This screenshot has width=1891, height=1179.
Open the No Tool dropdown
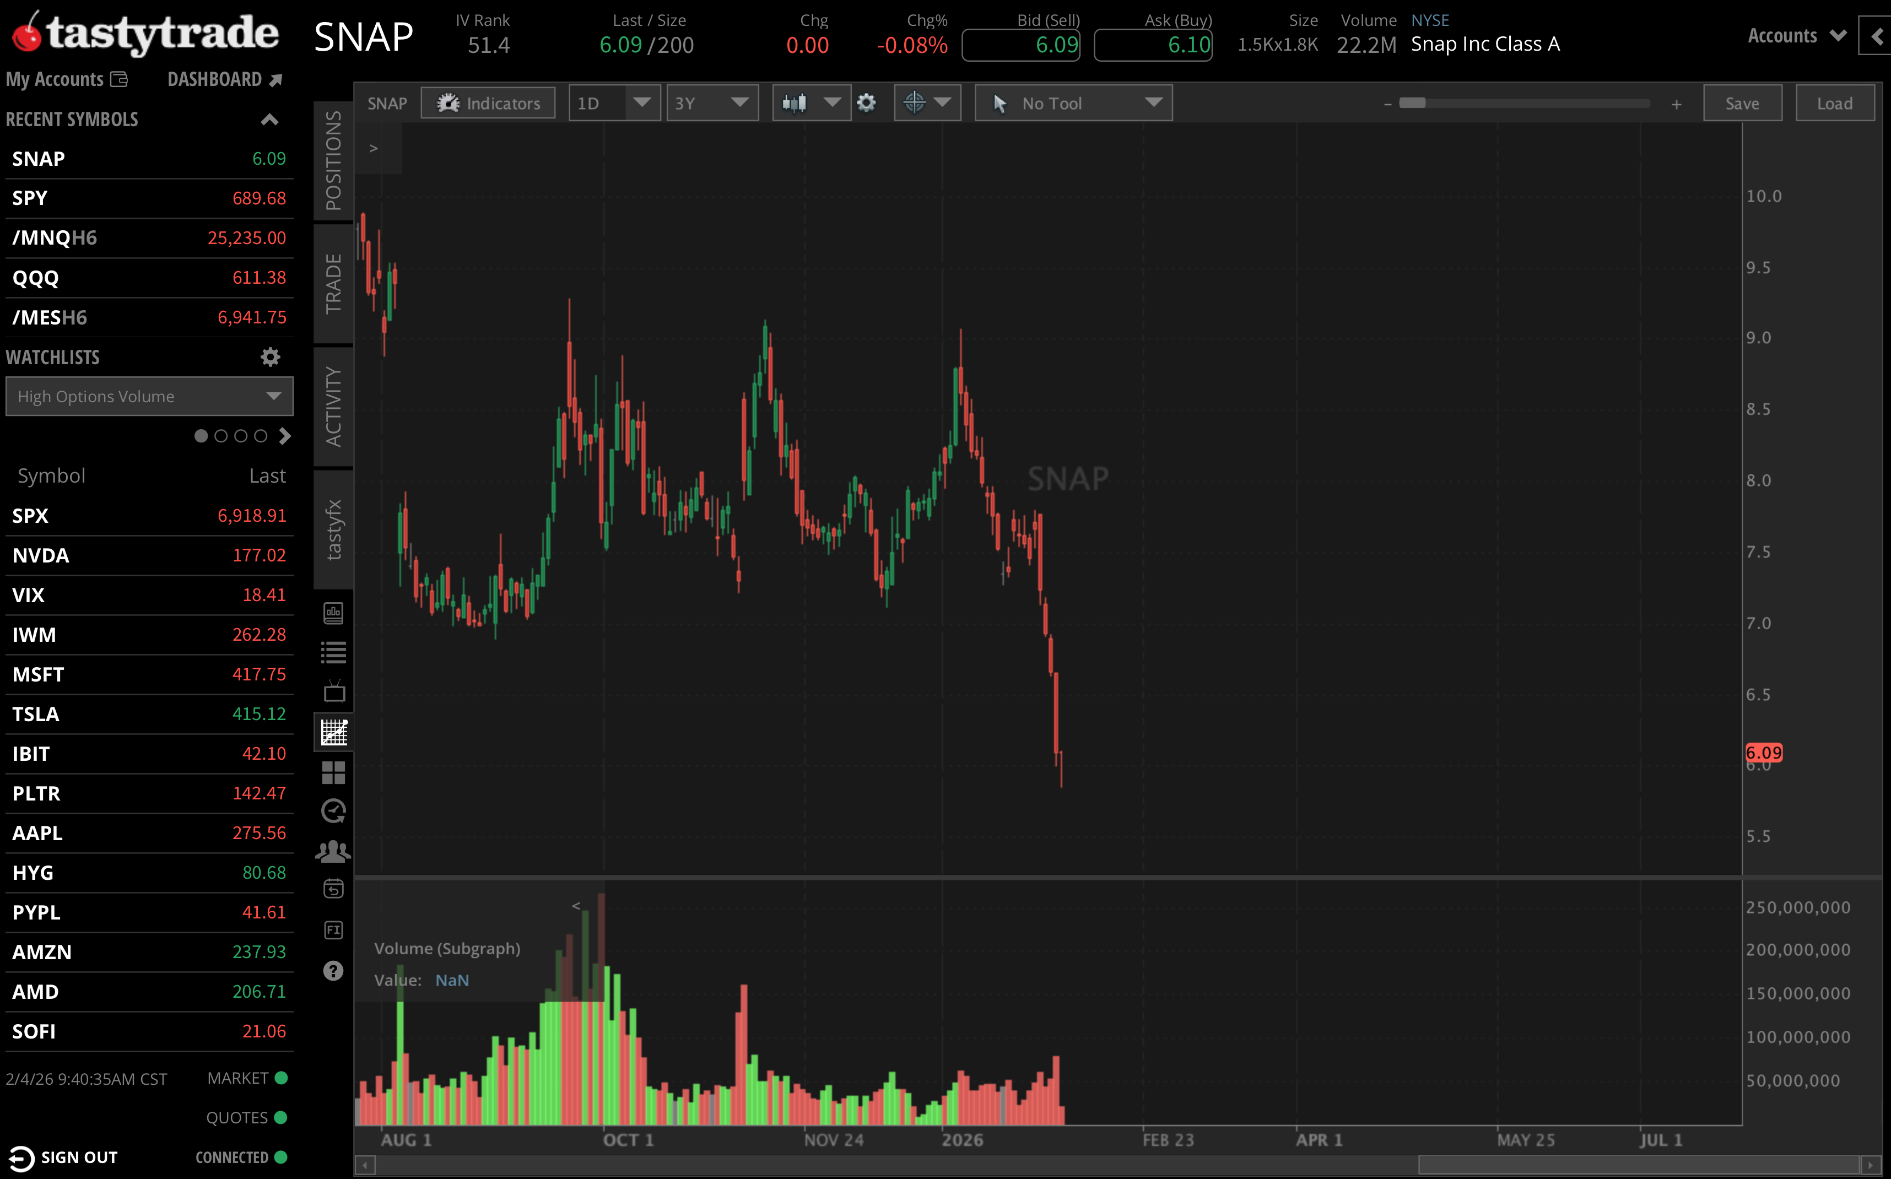(x=1073, y=102)
